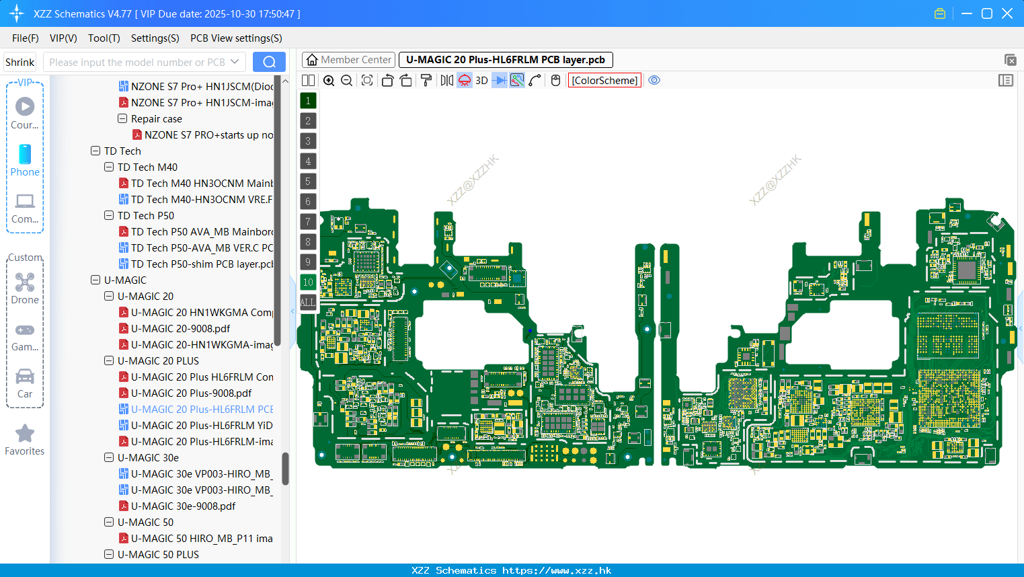The width and height of the screenshot is (1024, 577).
Task: Select Game console category in sidebar
Action: click(x=25, y=336)
